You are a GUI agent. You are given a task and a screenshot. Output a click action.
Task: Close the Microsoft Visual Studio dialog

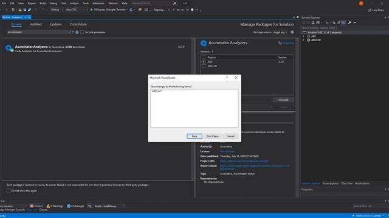click(x=236, y=78)
